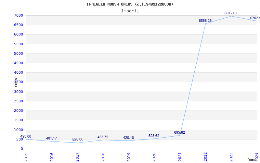Click the 420.10 data label
Image resolution: width=260 pixels, height=163 pixels.
[x=128, y=138]
